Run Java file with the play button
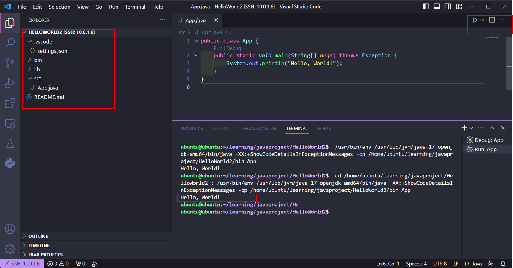Image resolution: width=513 pixels, height=268 pixels. pos(475,20)
